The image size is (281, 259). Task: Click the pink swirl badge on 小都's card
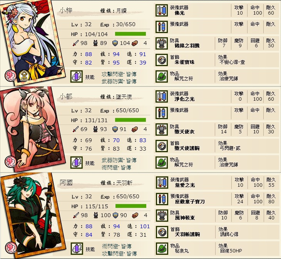point(10,161)
